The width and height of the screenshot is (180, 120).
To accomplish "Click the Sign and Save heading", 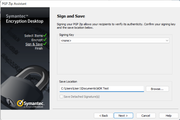I will [71, 16].
